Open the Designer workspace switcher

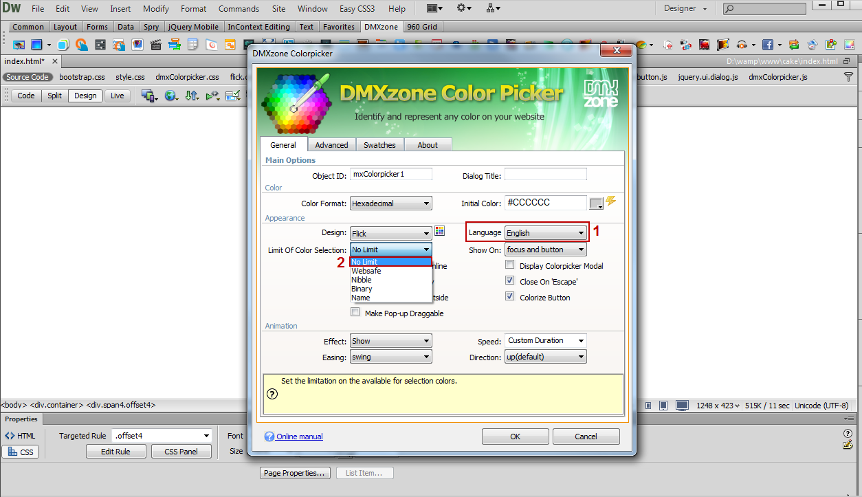(685, 8)
